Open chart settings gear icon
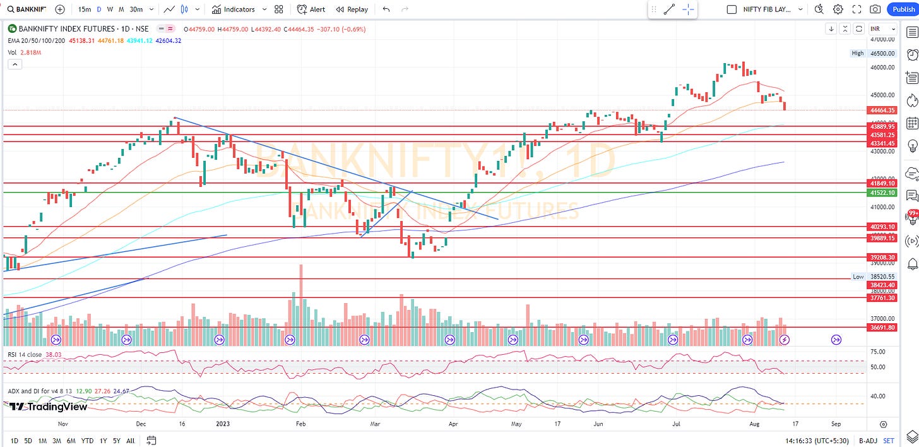The image size is (919, 447). pos(838,9)
